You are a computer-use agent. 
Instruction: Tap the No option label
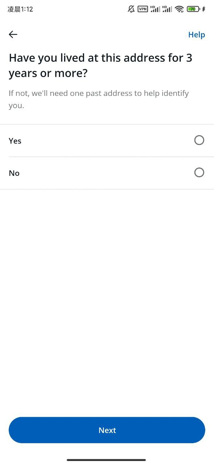tap(14, 173)
